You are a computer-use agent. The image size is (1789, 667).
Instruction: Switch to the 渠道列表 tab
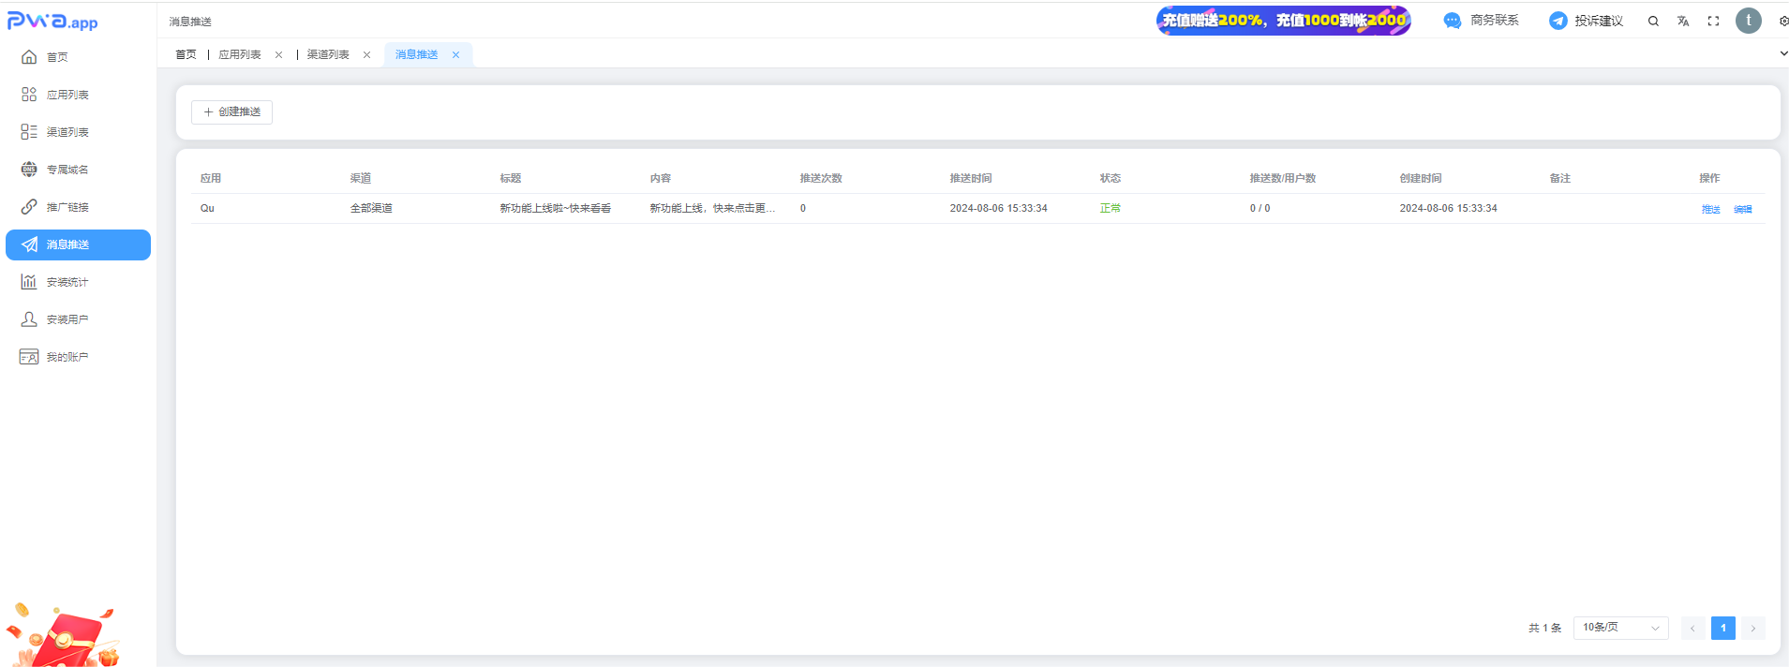click(x=328, y=54)
